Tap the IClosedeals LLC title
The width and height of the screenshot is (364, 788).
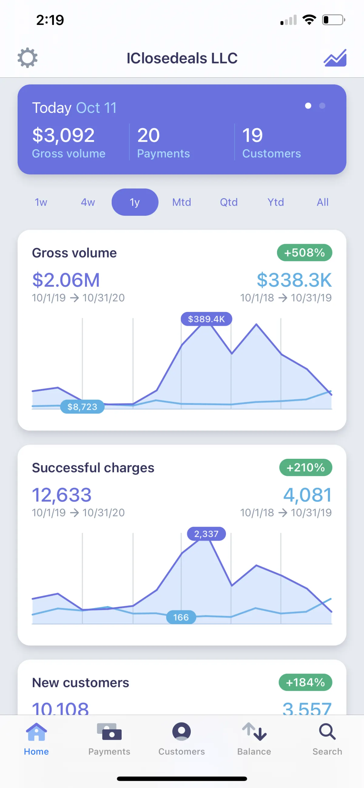pos(182,58)
